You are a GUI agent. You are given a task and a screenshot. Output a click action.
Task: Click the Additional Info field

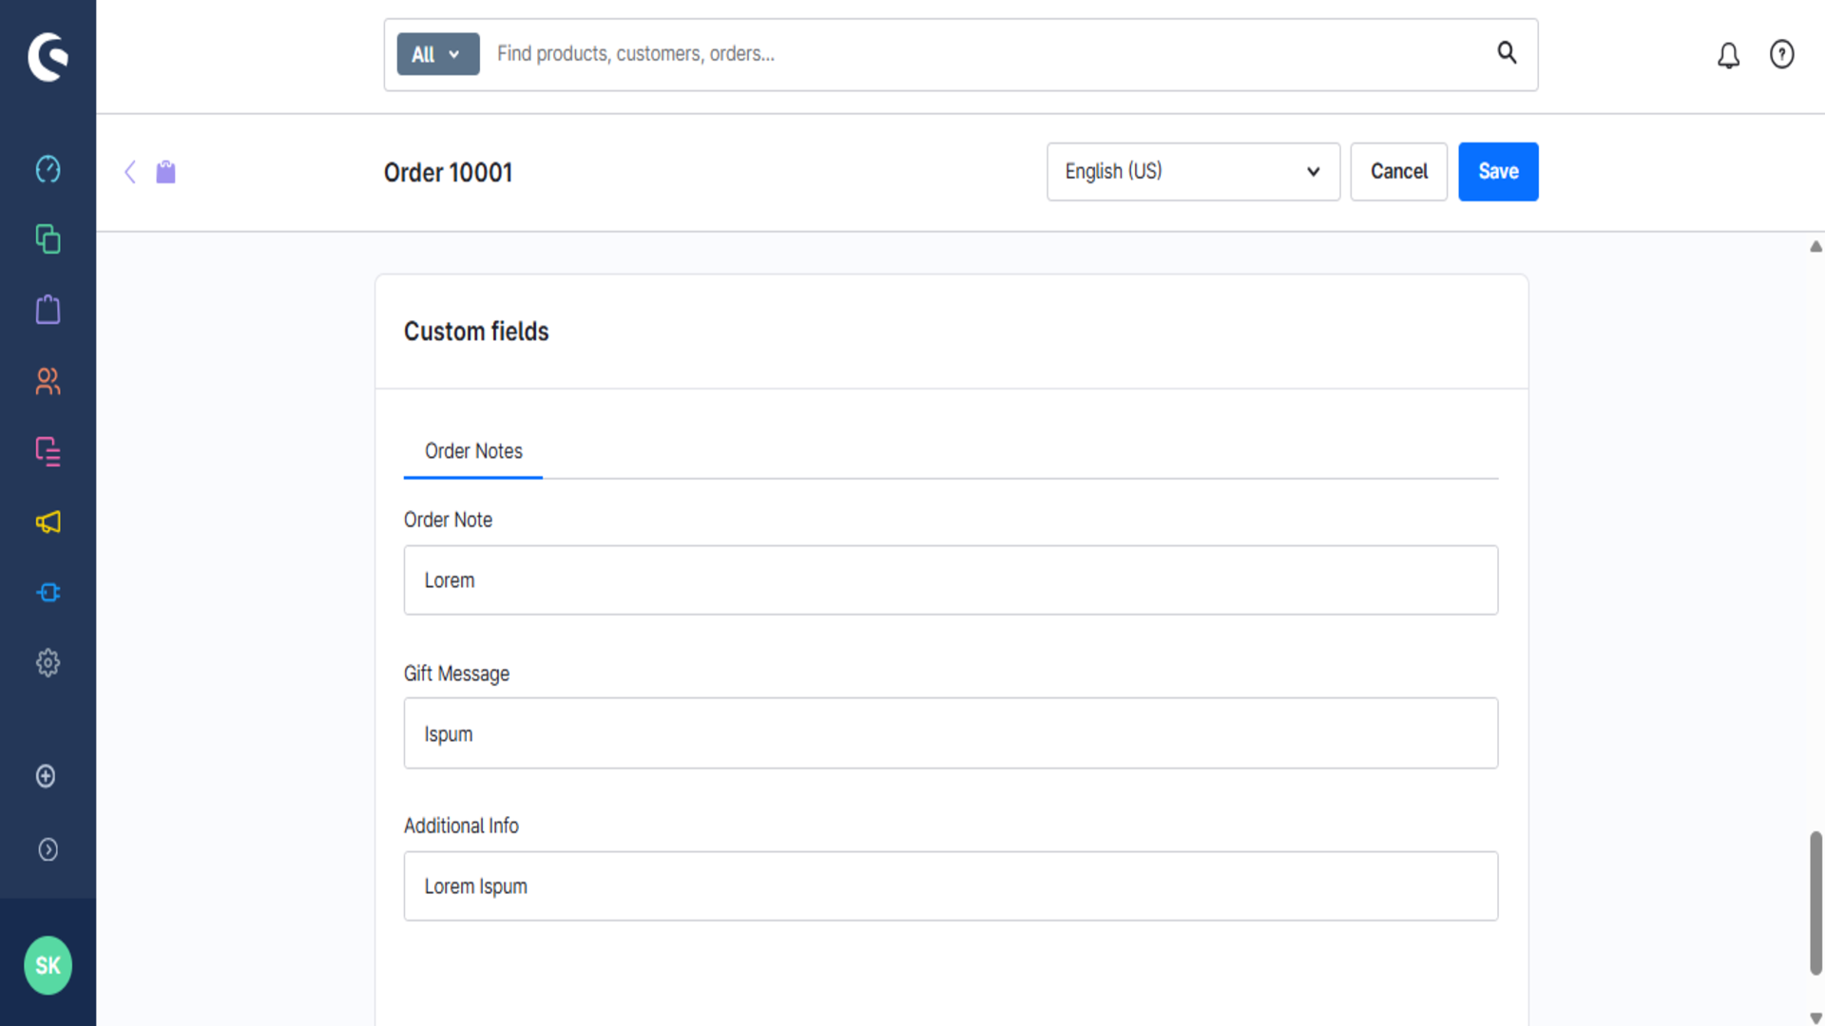click(951, 886)
